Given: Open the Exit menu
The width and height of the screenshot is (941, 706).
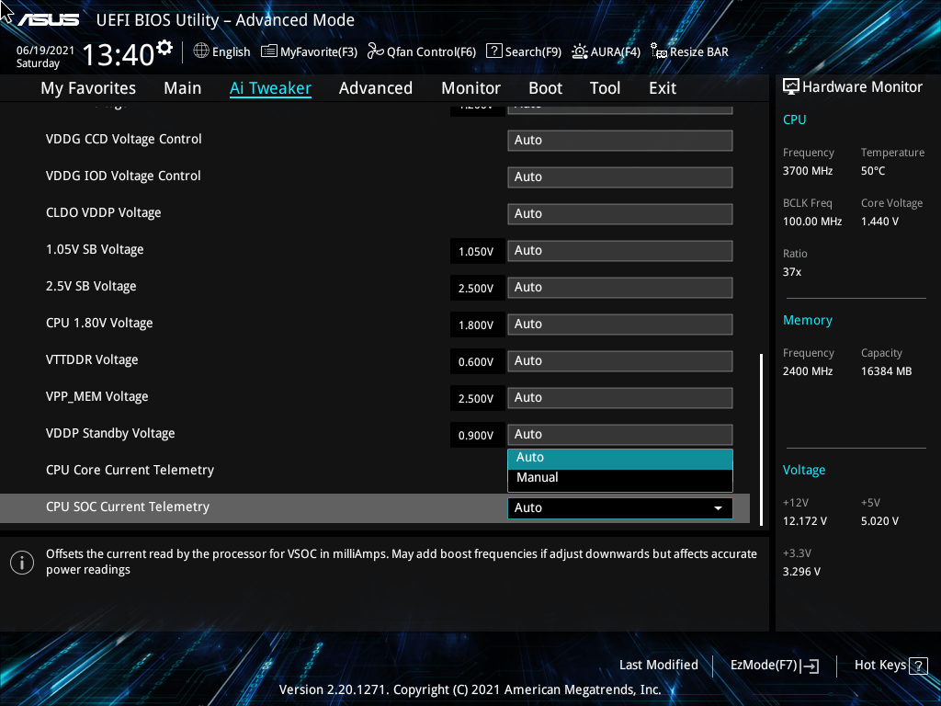Looking at the screenshot, I should 662,87.
